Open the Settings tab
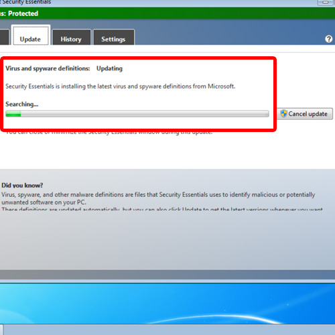335x335 pixels. click(x=113, y=38)
